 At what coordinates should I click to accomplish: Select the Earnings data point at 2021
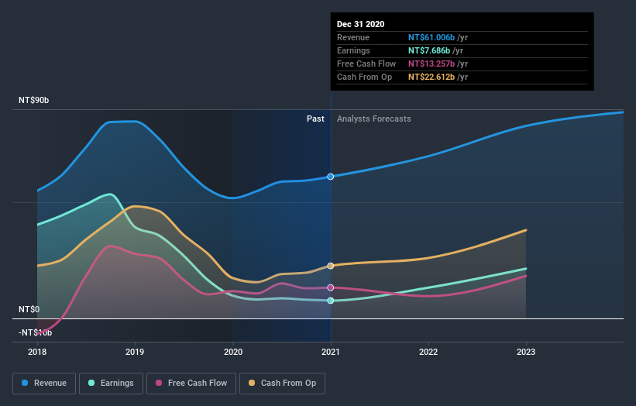click(x=331, y=301)
